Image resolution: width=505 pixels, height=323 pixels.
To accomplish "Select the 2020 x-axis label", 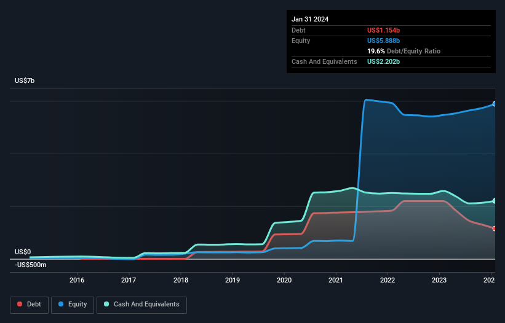I will pos(284,280).
